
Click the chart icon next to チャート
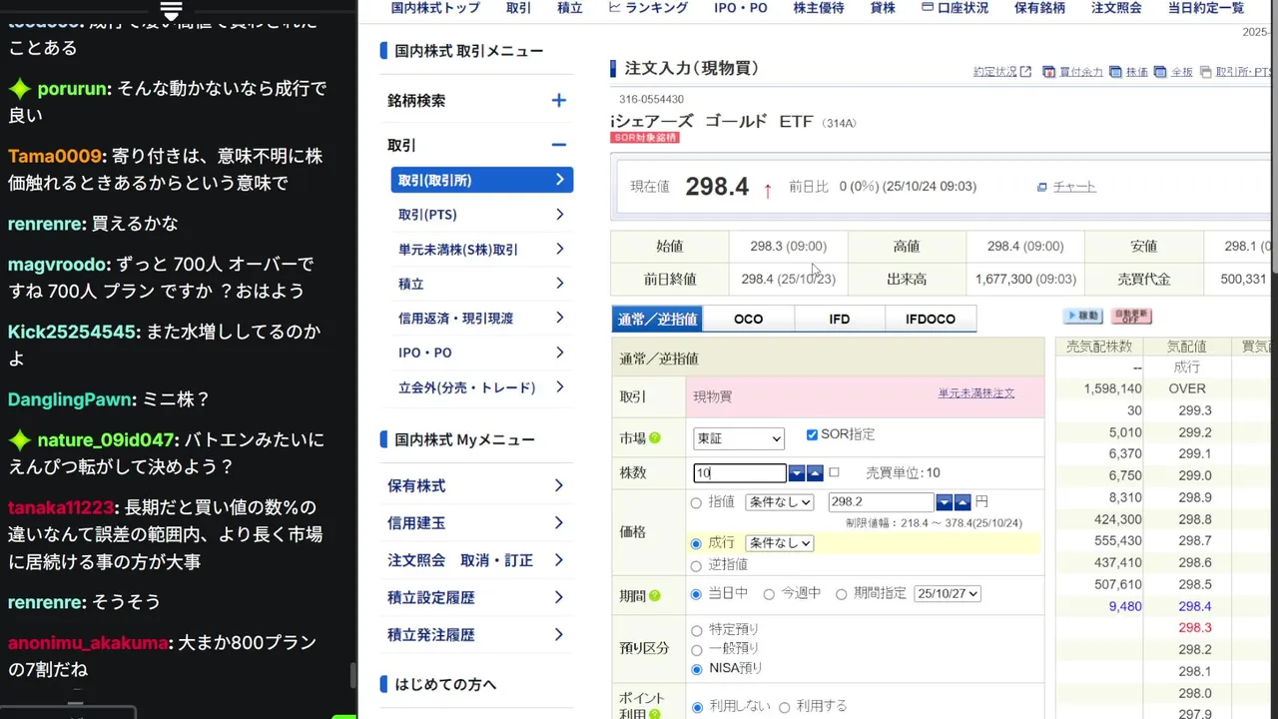1042,187
